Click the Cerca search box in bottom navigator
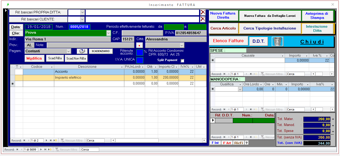340x156 pixels. click(x=90, y=150)
